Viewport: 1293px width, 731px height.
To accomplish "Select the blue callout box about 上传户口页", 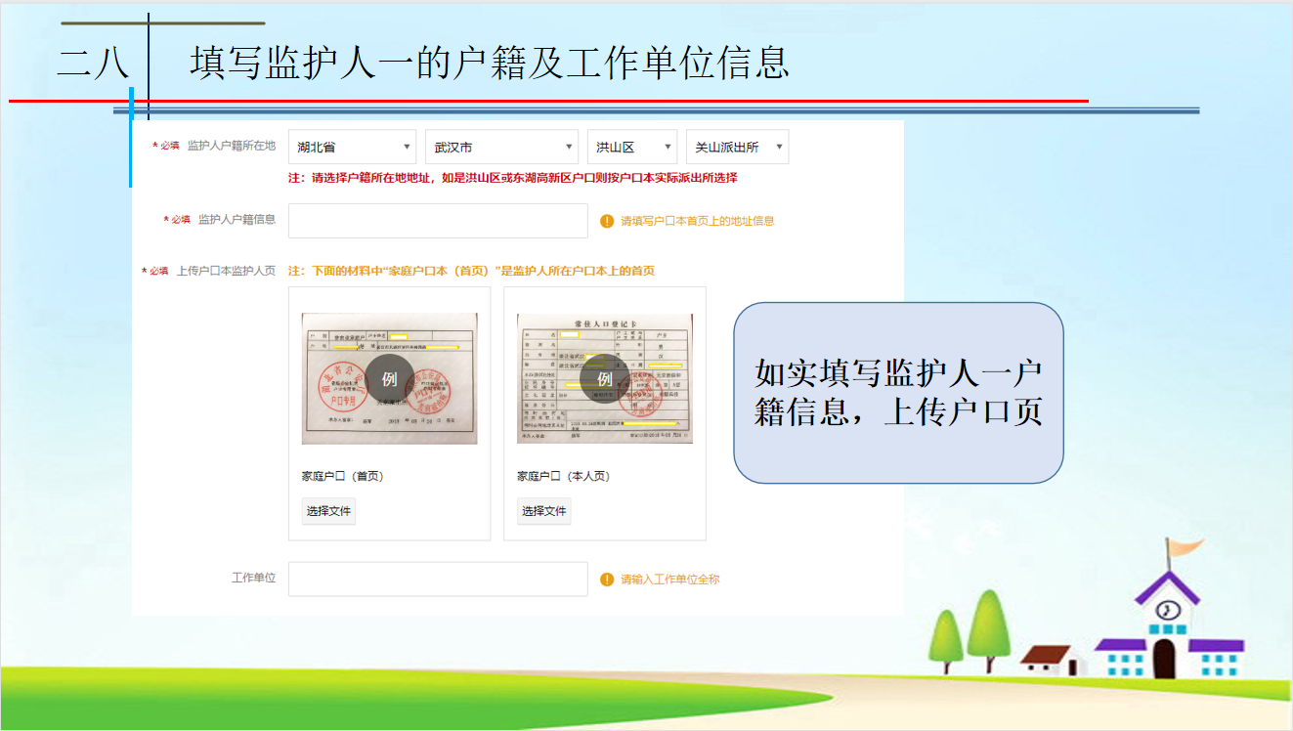I will [x=898, y=393].
